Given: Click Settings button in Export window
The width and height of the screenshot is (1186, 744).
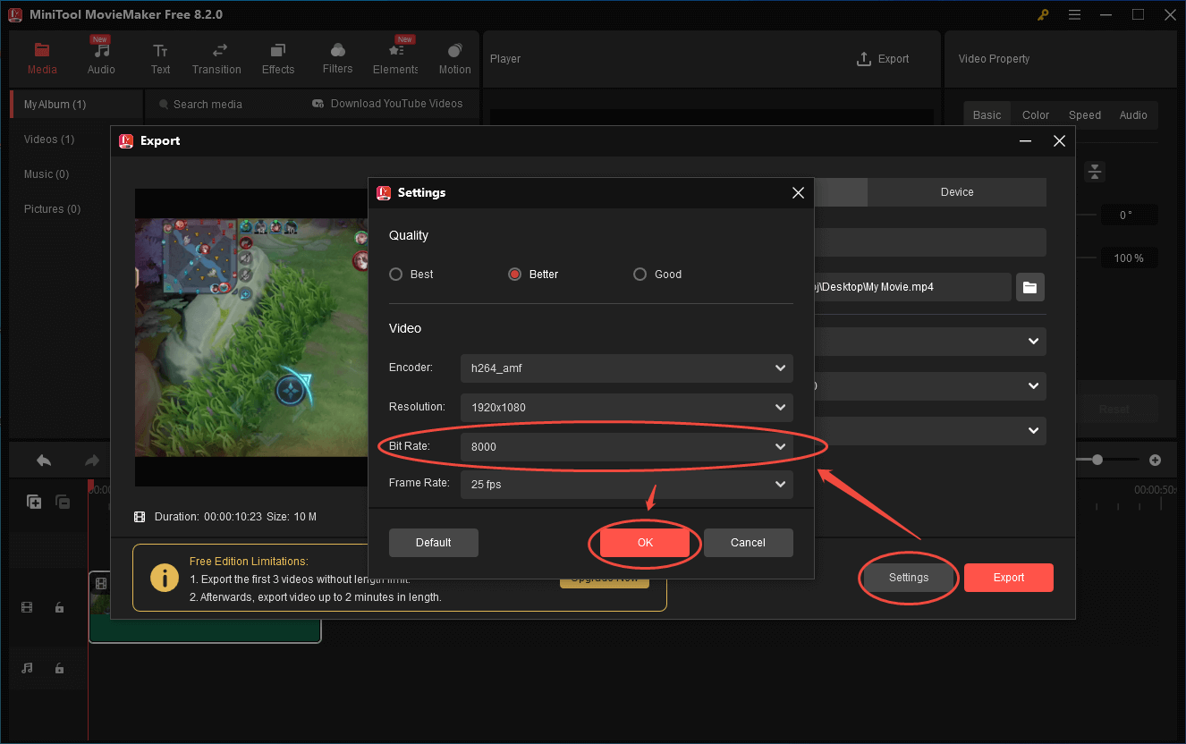Looking at the screenshot, I should tap(909, 578).
